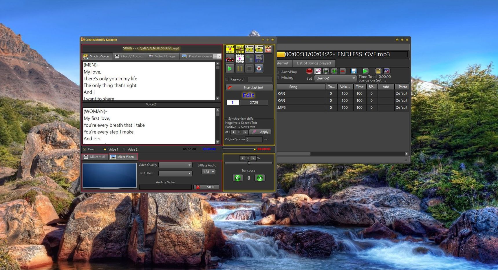Apply the synchronism shift
The image size is (498, 270).
260,132
